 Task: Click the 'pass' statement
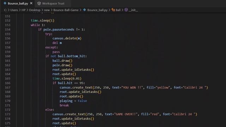56,52
